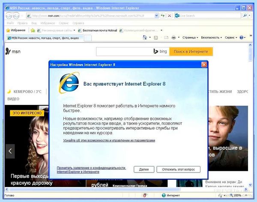Open the ЗДОРОВЬЕ navigation link

(x=242, y=92)
